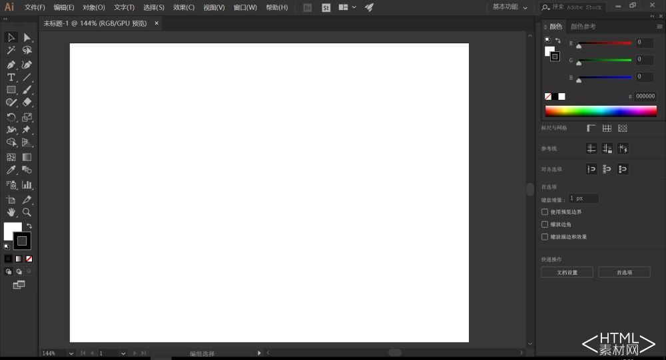The height and width of the screenshot is (360, 666).
Task: Switch to the 颜色参考 tab
Action: click(x=583, y=27)
